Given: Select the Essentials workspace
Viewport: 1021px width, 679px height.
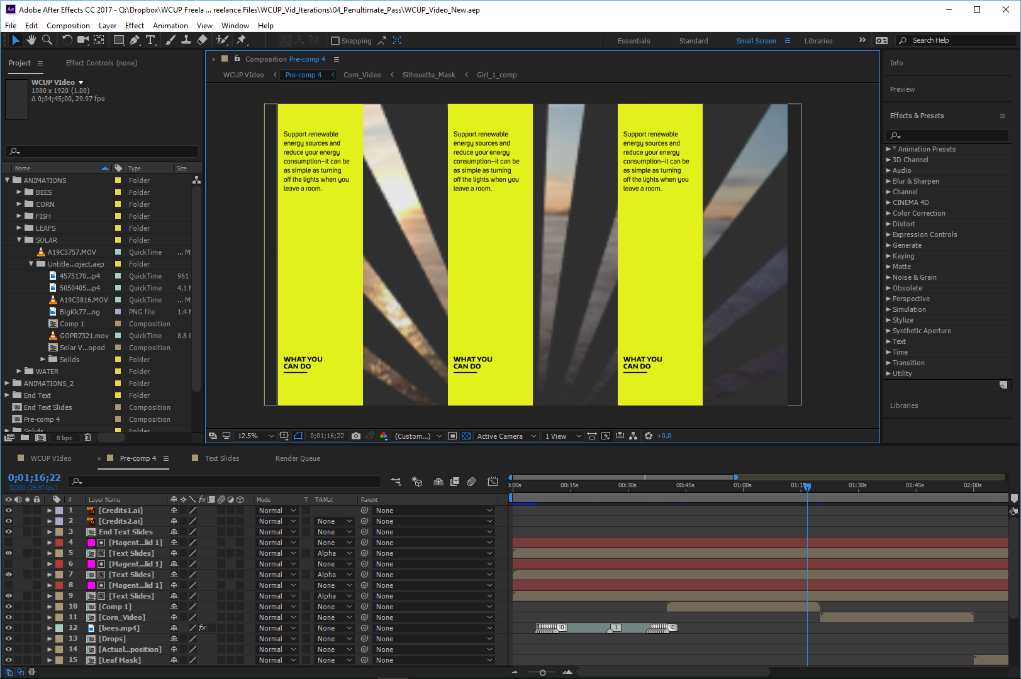Looking at the screenshot, I should click(633, 41).
